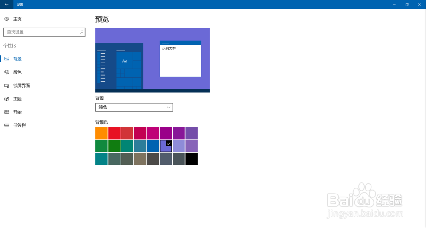Open the 背景 type dropdown showing 纯色
426x228 pixels.
coord(134,108)
